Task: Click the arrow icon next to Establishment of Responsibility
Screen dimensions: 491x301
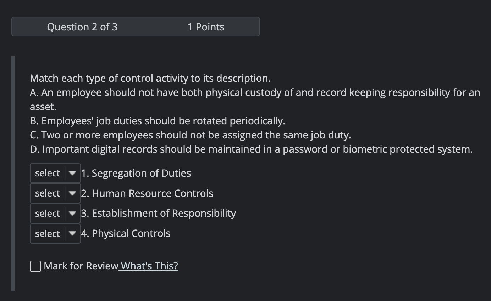Action: [72, 213]
